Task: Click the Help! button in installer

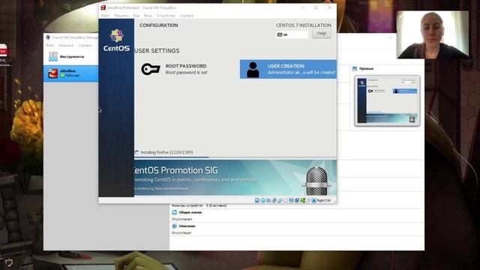Action: (322, 33)
